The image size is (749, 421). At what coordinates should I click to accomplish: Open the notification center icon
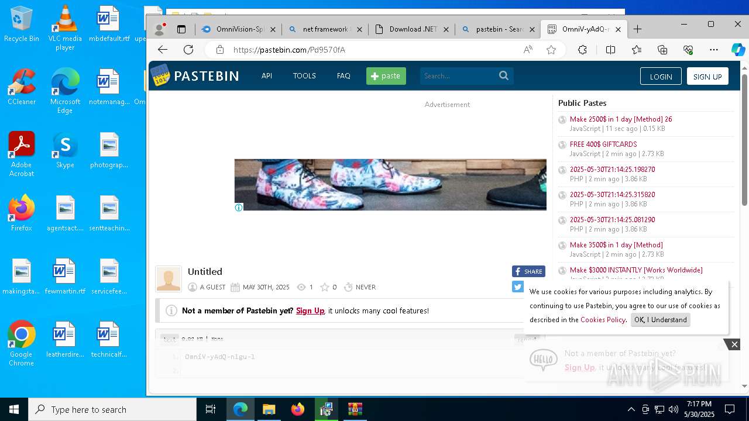[x=730, y=409]
